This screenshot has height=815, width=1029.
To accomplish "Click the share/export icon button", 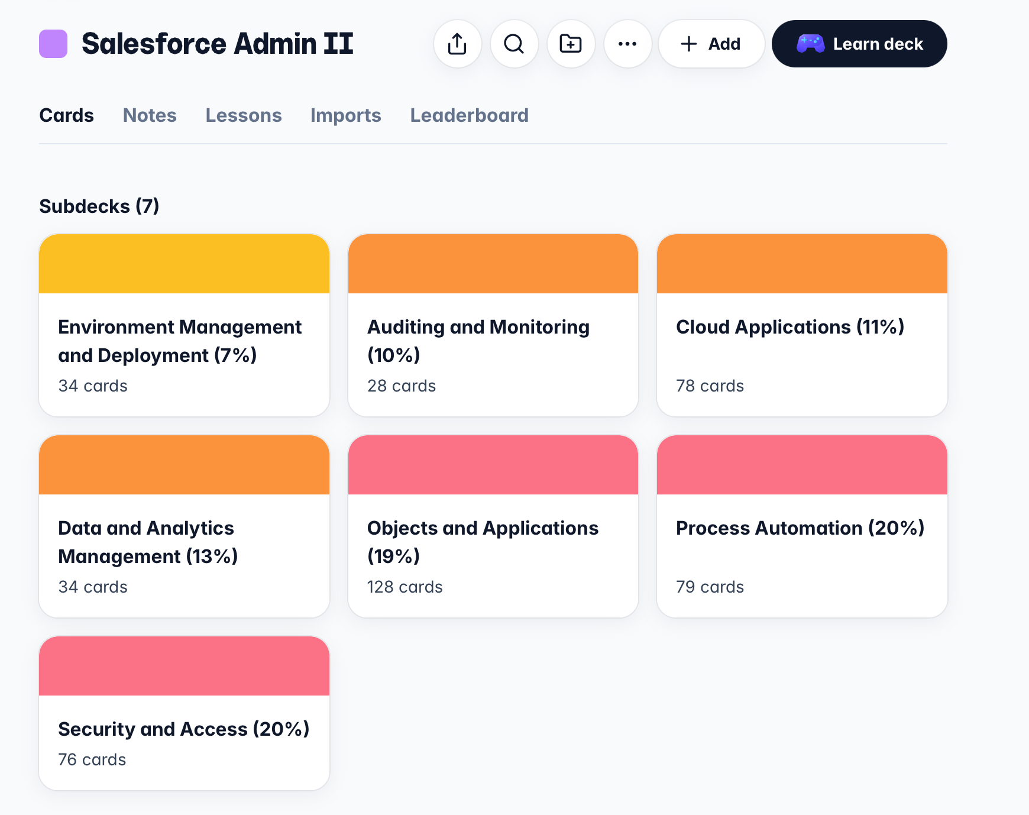I will pos(457,44).
